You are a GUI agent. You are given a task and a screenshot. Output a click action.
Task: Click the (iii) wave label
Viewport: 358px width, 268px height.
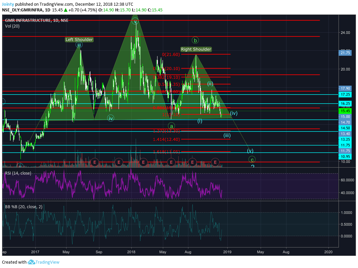click(x=227, y=135)
